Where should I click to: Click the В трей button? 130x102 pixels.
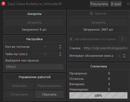[116, 4]
